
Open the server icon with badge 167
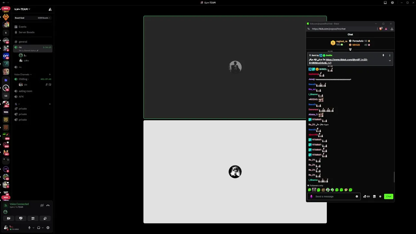(6, 152)
